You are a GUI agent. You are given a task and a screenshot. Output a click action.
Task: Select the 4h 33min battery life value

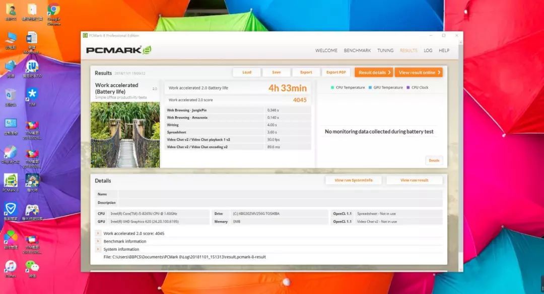tap(288, 88)
